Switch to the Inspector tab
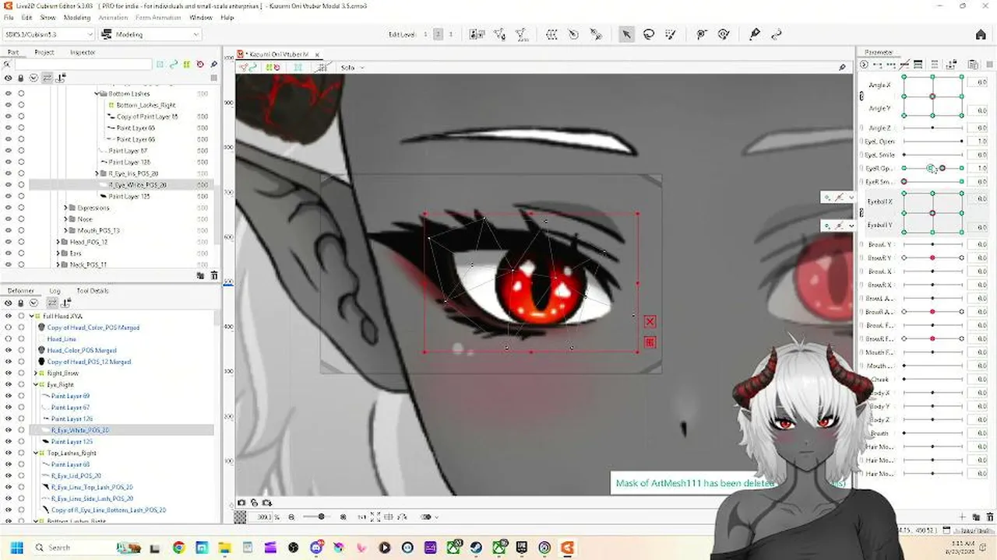 click(83, 52)
